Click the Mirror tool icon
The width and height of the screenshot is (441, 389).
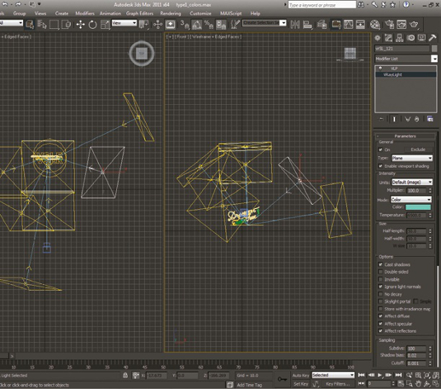(295, 25)
